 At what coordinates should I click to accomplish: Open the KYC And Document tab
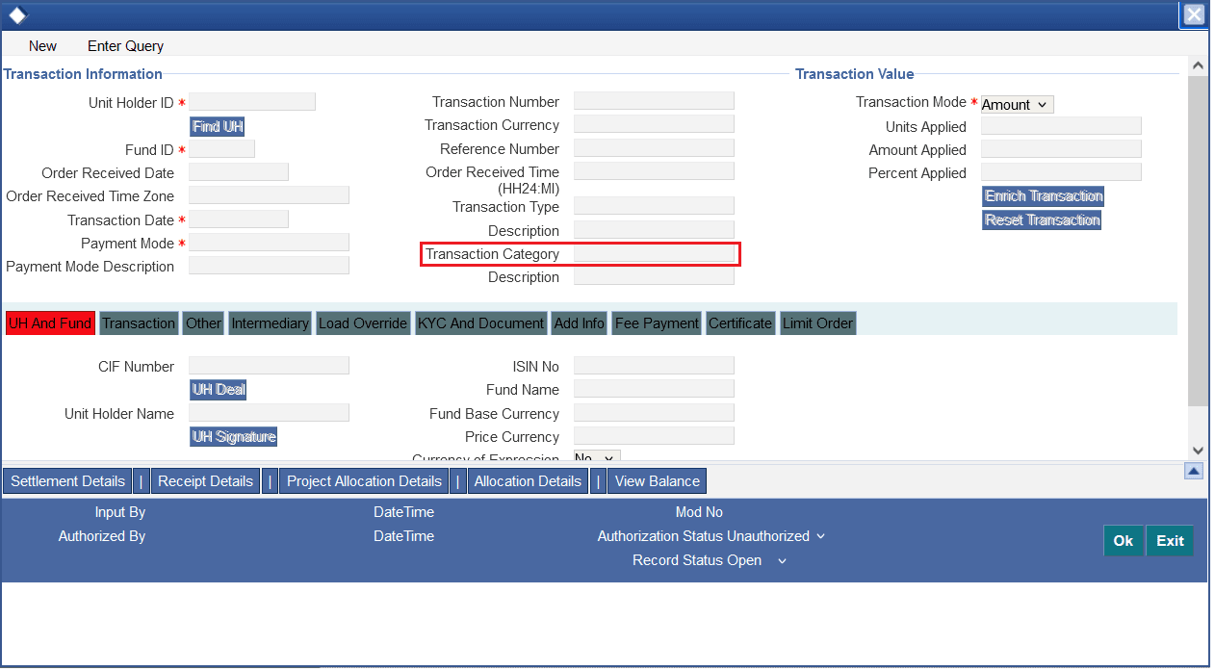point(481,323)
